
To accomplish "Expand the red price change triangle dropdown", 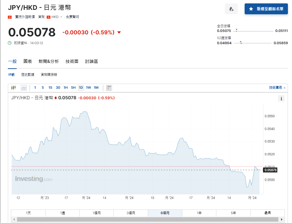I will pyautogui.click(x=119, y=32).
